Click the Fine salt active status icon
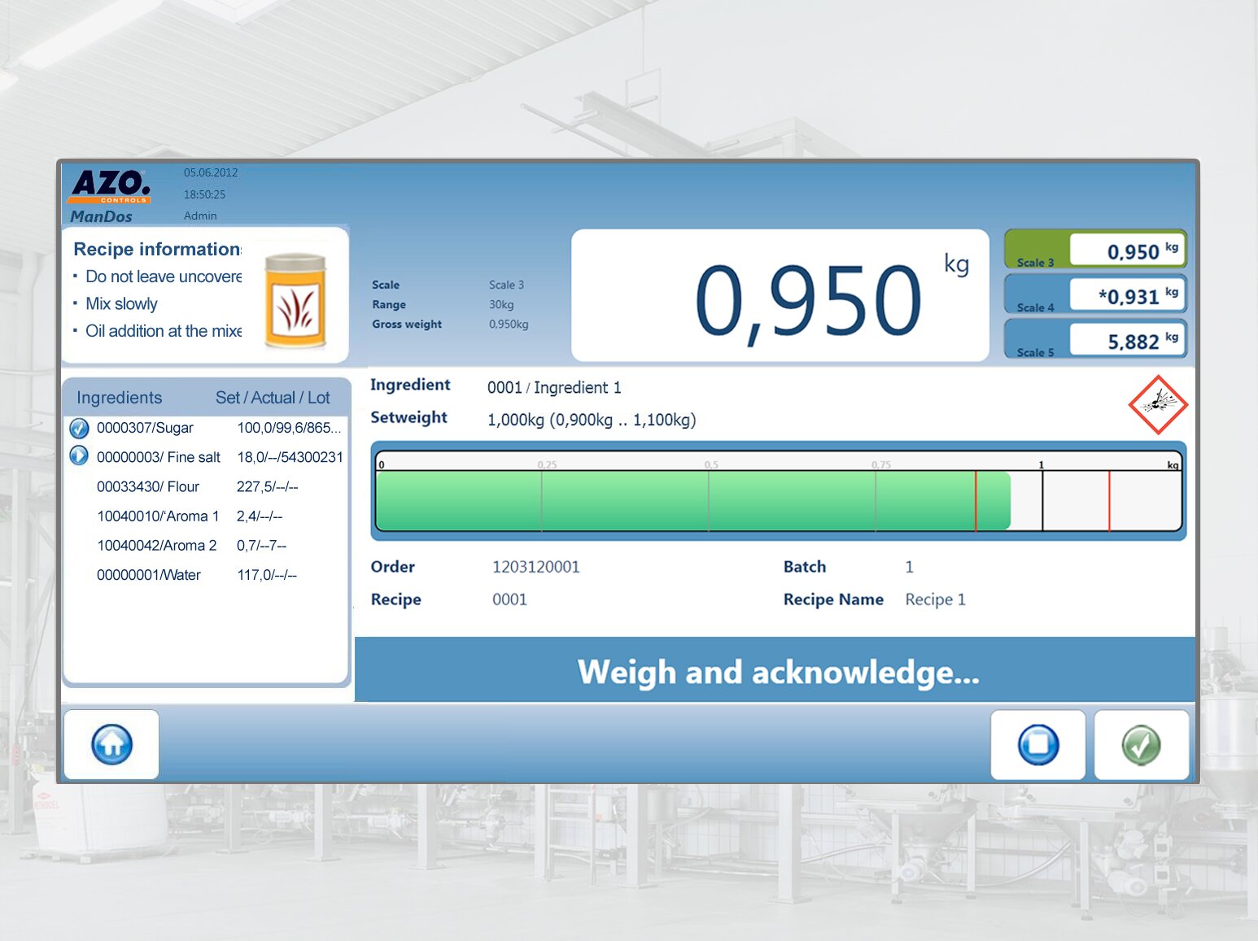 pos(79,456)
